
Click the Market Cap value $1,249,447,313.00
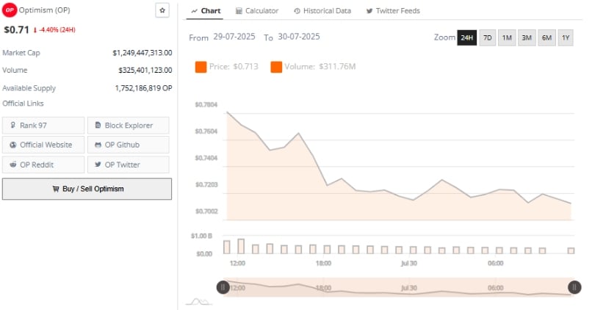(x=143, y=53)
